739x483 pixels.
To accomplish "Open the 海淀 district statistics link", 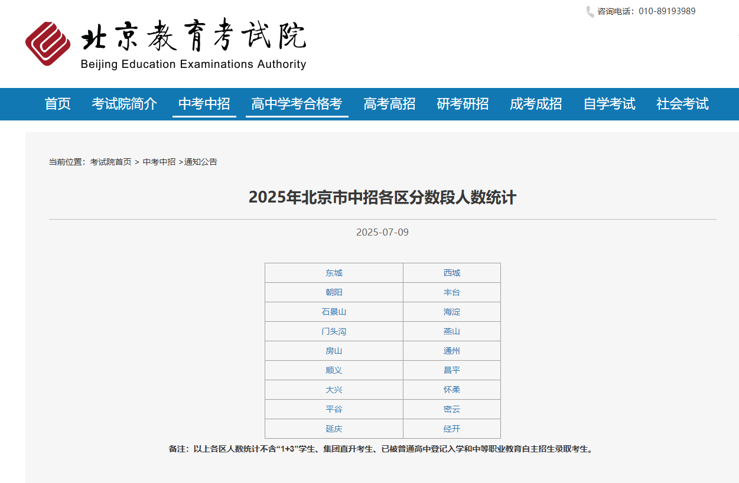I will pos(452,312).
